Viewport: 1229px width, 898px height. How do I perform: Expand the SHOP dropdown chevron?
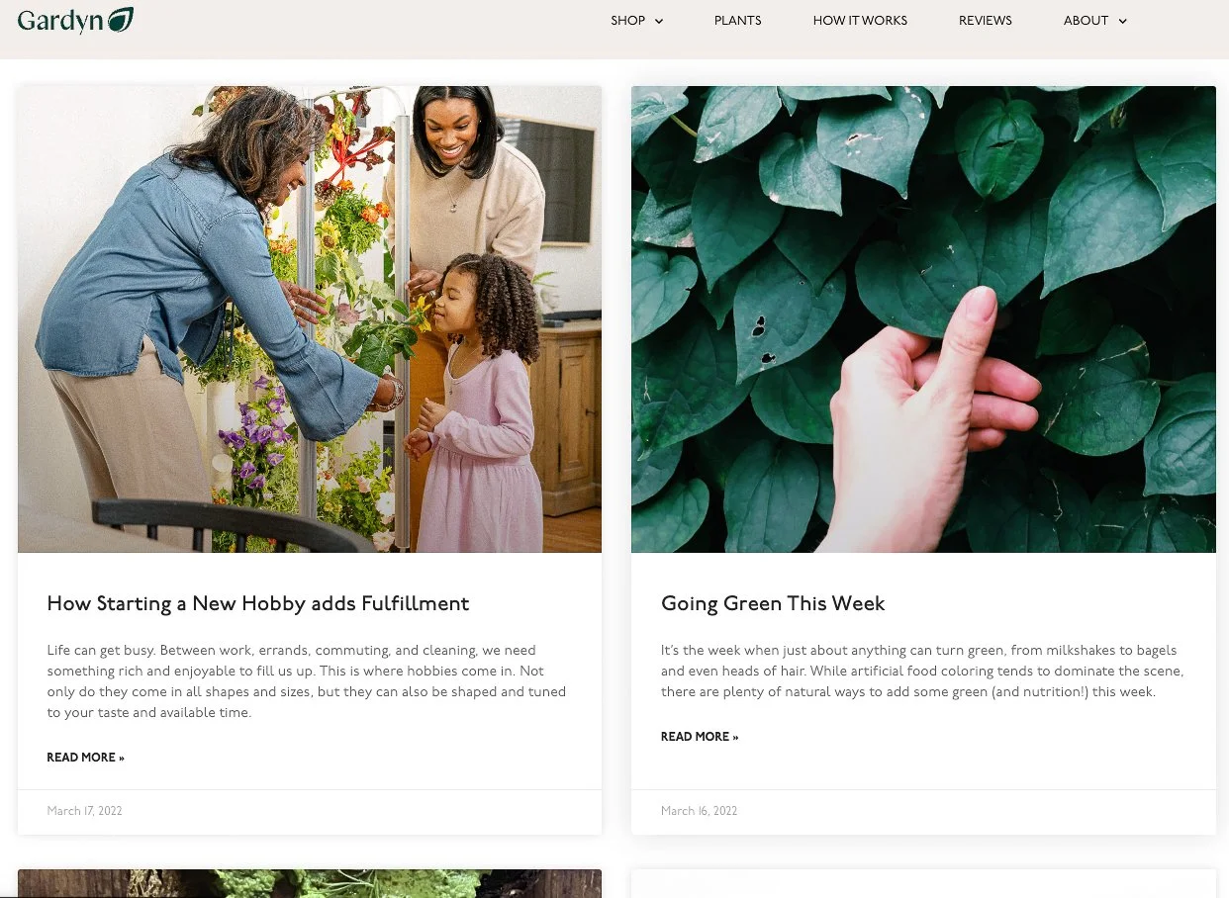[x=659, y=21]
